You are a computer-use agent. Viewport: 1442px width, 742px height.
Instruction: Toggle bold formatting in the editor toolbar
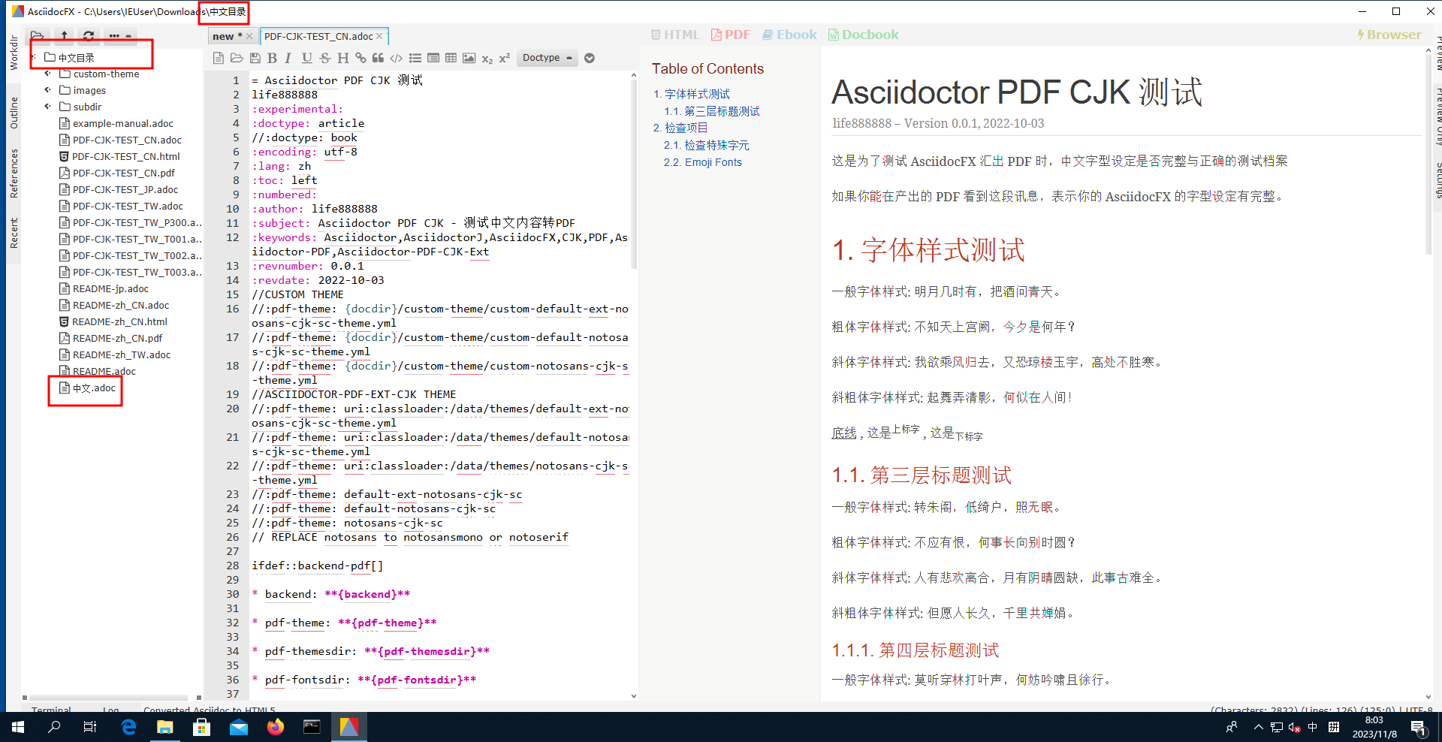(273, 58)
